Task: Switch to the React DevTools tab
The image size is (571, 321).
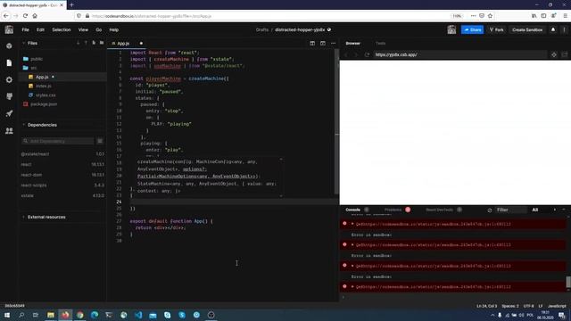Action: pos(440,210)
